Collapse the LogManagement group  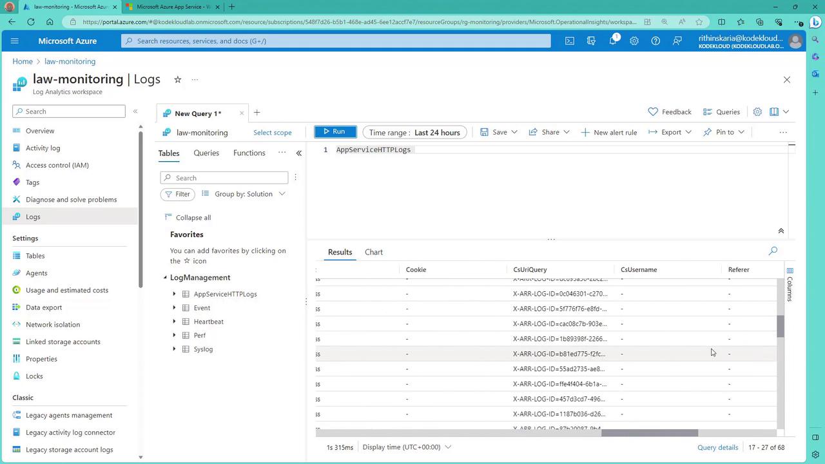165,278
